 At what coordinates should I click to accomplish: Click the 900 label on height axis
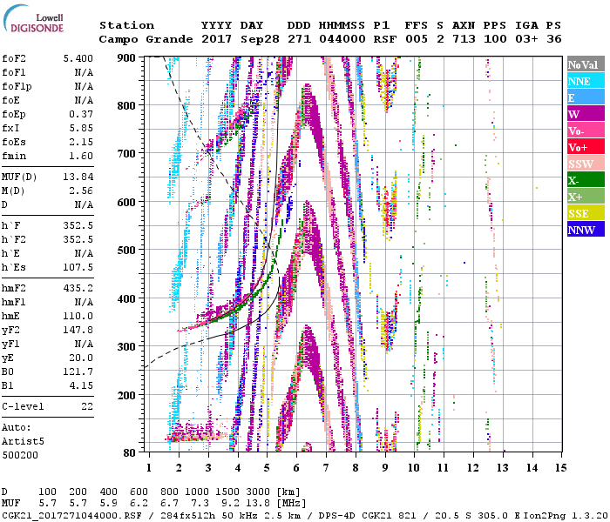click(127, 57)
